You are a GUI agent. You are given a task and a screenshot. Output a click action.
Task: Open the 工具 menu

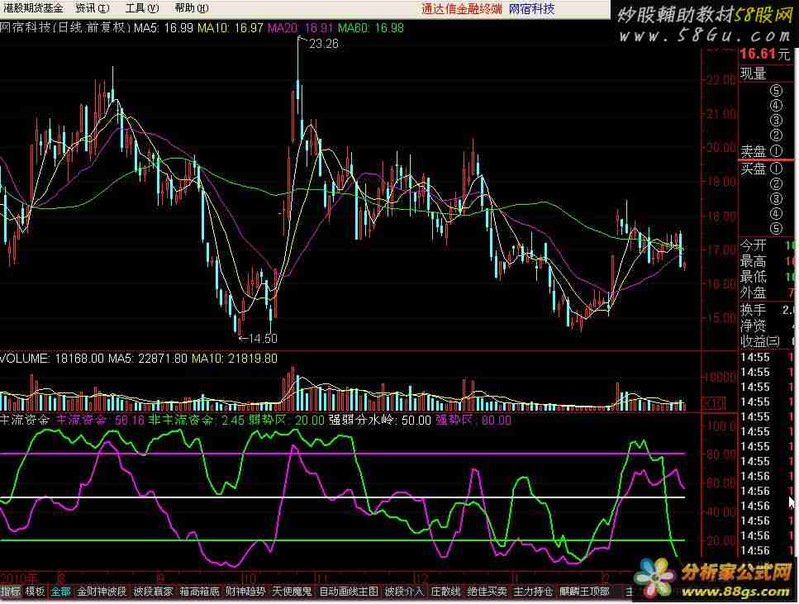142,8
